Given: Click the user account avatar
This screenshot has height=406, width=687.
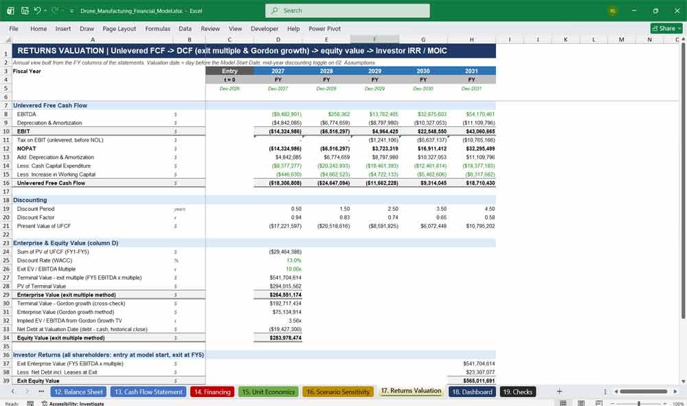Looking at the screenshot, I should click(613, 11).
